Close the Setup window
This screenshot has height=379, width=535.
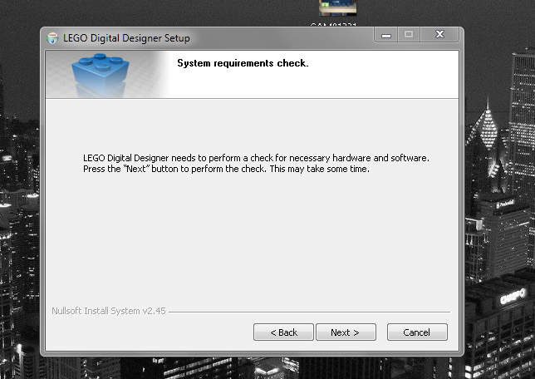[439, 34]
